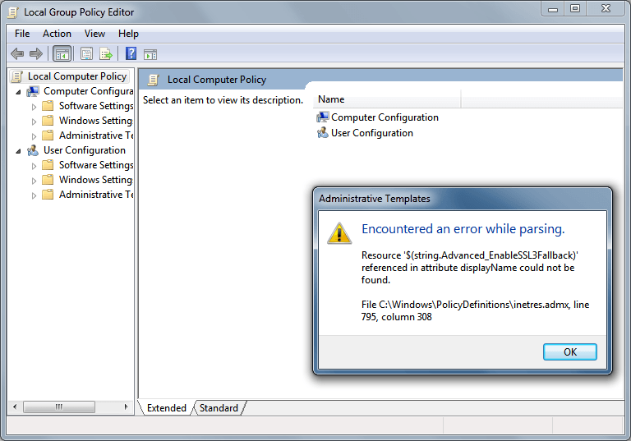Expand Windows Settings under User Configuration
The height and width of the screenshot is (441, 631).
click(x=34, y=181)
